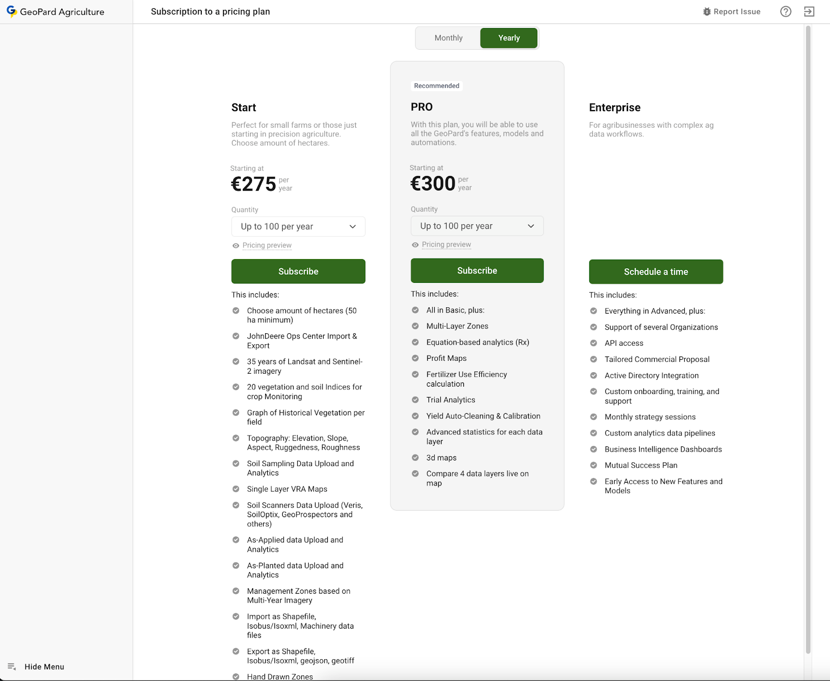Click the Hide Menu collapse icon

coord(11,666)
